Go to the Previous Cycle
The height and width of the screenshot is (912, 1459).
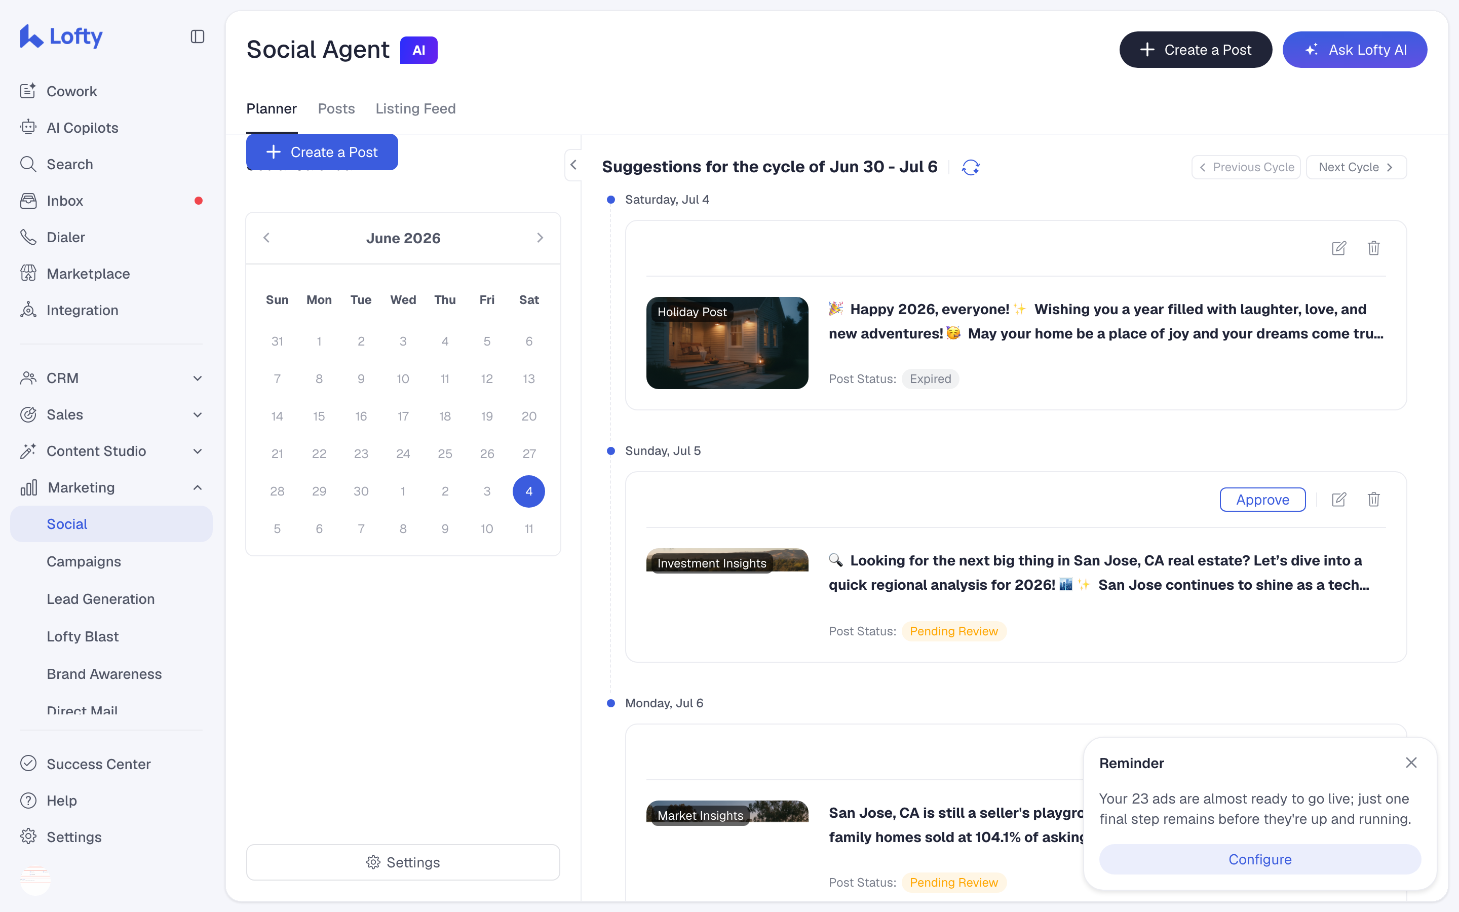[x=1246, y=167]
